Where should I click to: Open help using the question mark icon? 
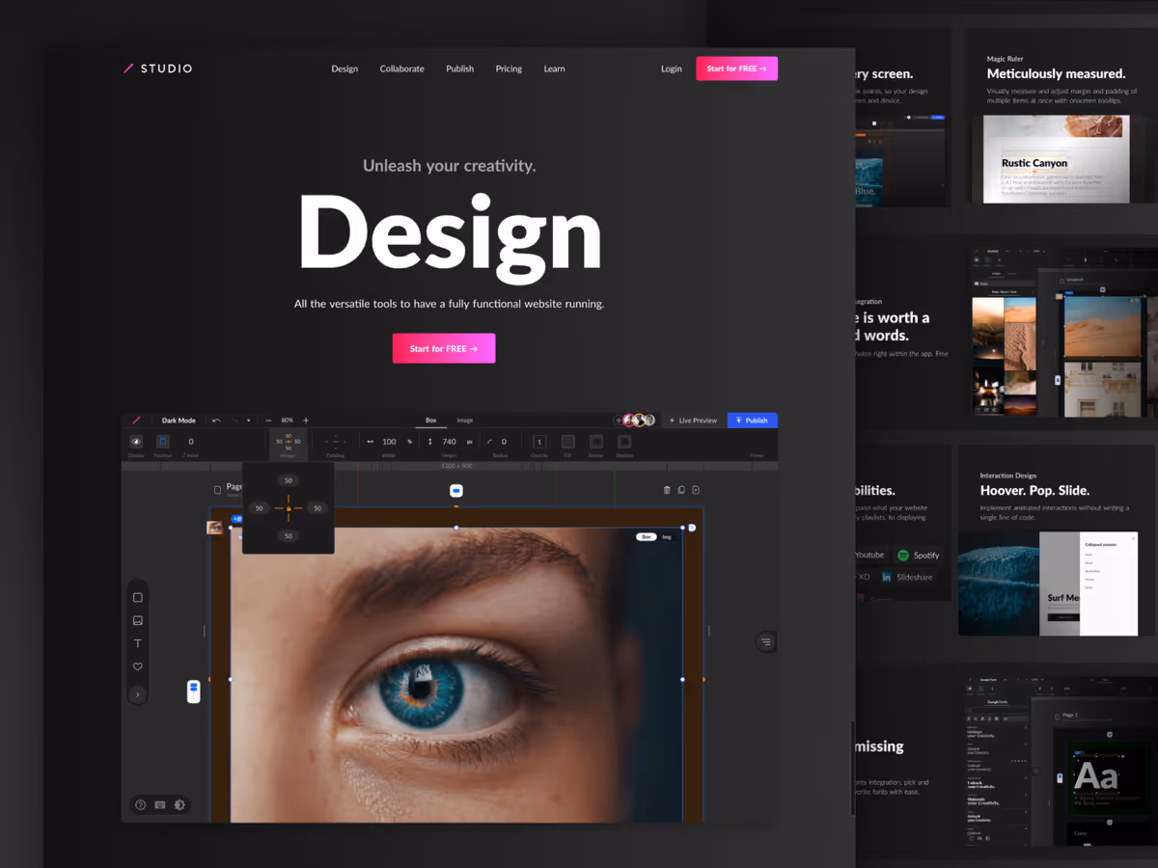pyautogui.click(x=139, y=804)
